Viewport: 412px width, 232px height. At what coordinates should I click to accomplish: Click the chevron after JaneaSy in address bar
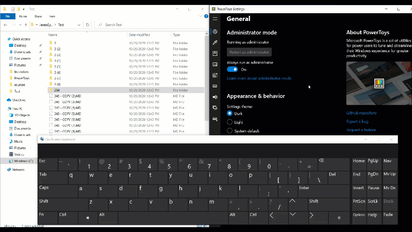[x=55, y=25]
